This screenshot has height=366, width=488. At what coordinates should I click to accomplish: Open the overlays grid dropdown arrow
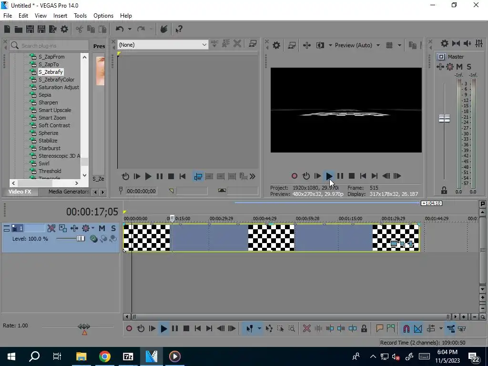click(x=399, y=45)
